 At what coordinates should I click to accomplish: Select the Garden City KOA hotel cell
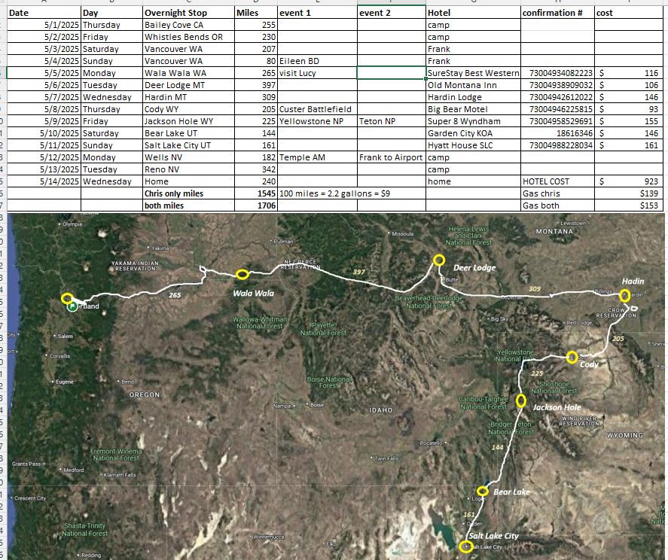472,133
